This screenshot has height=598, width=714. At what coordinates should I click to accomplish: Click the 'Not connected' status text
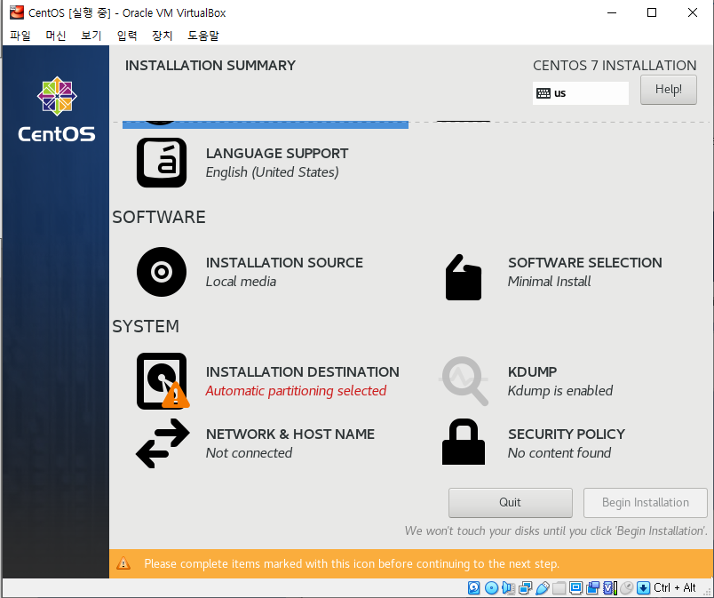[249, 452]
